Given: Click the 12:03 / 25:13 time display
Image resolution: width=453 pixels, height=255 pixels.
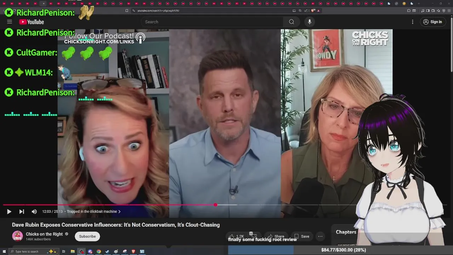Looking at the screenshot, I should [x=52, y=211].
